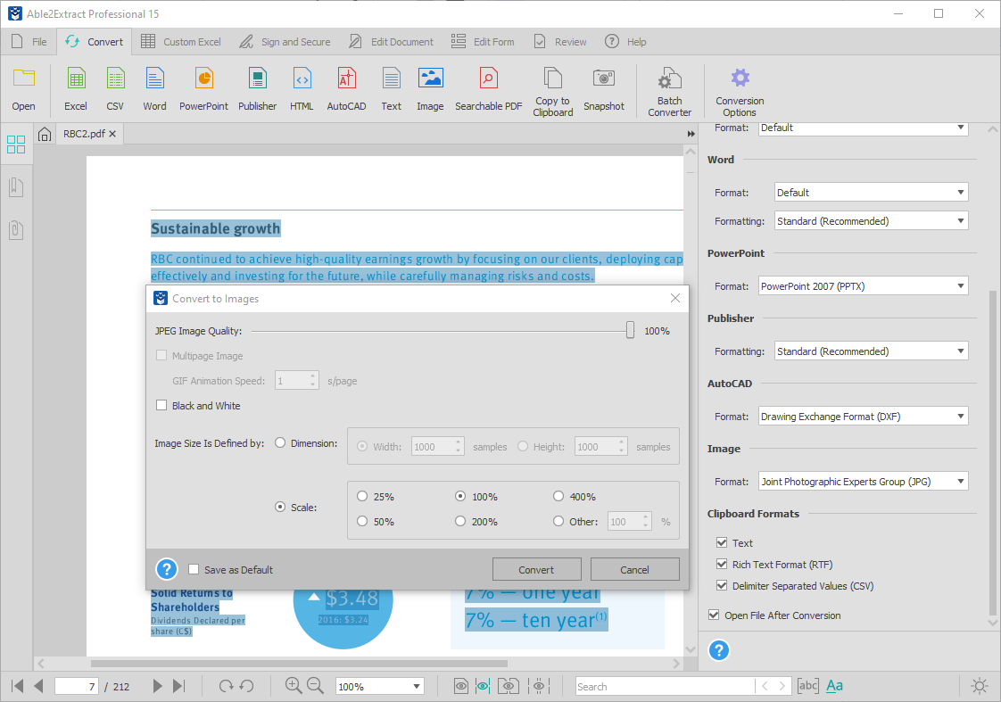Open the zoom level dropdown
The height and width of the screenshot is (702, 1001).
click(380, 686)
